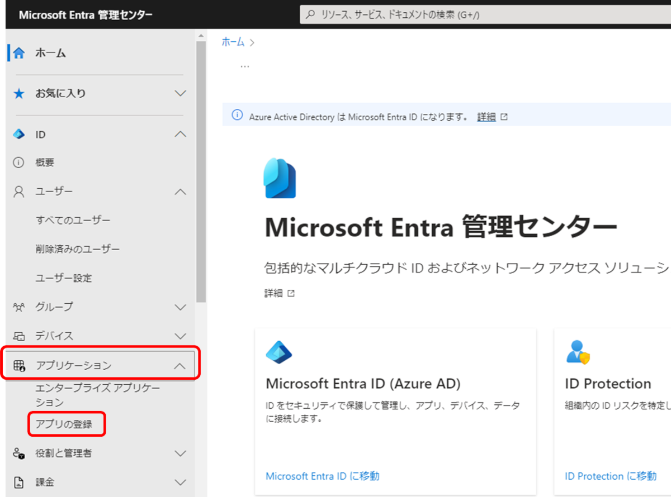The height and width of the screenshot is (497, 671).
Task: Click the Microsoft Entra 管理センター header title
Action: pyautogui.click(x=86, y=15)
